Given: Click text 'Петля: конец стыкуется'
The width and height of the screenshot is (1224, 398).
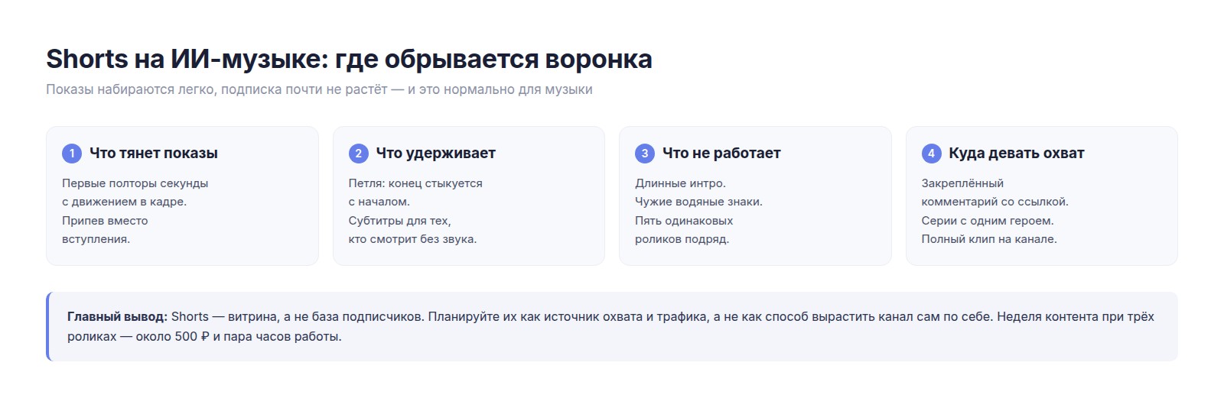Looking at the screenshot, I should click(415, 183).
